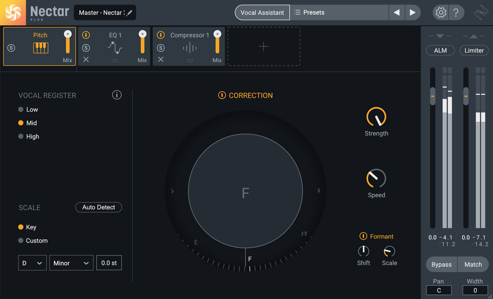Enable the Limiter button
The width and height of the screenshot is (493, 299).
[474, 50]
